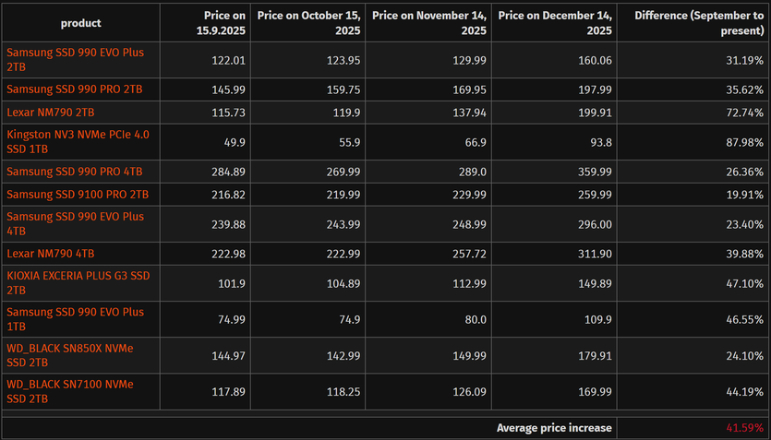Click the Lexar NM790 4TB product link
This screenshot has height=440, width=771.
coord(51,254)
